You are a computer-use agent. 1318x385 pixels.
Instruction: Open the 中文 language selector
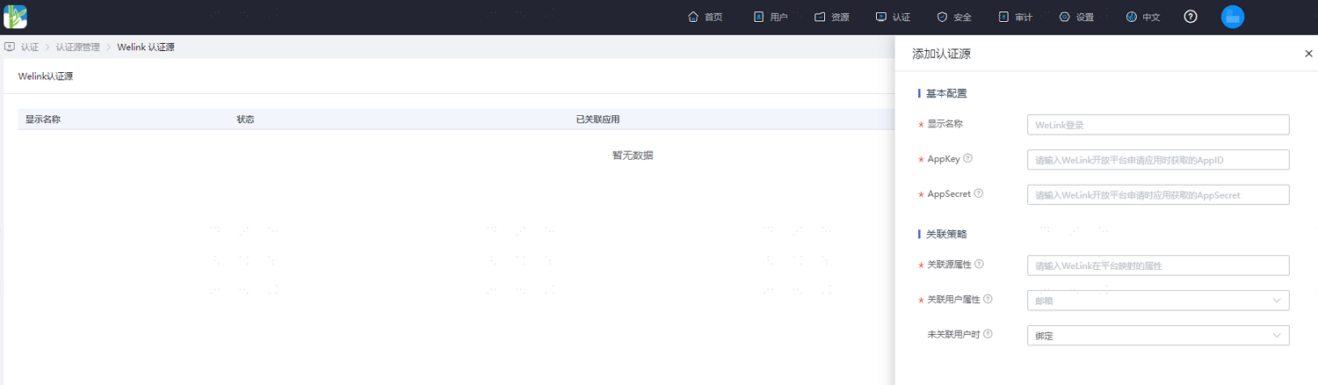click(1143, 17)
